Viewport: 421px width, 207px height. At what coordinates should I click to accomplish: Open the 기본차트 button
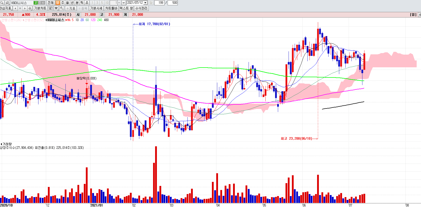pos(40,8)
